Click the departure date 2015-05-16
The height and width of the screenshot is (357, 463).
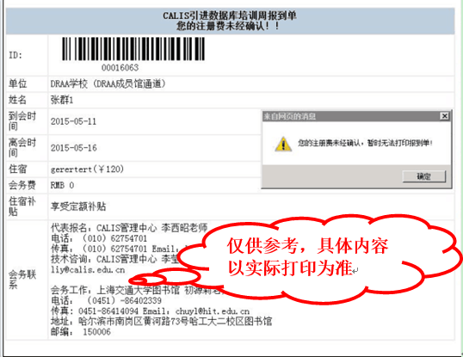[x=73, y=148]
